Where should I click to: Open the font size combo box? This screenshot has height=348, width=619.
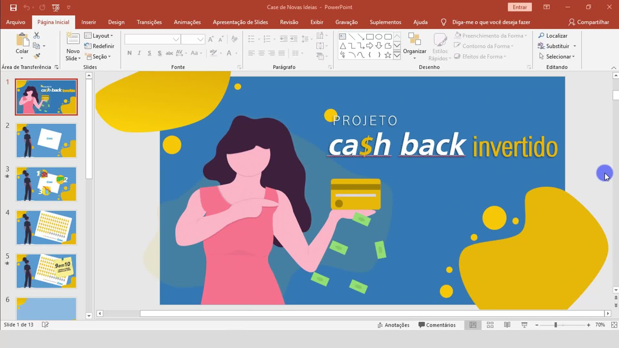[192, 39]
